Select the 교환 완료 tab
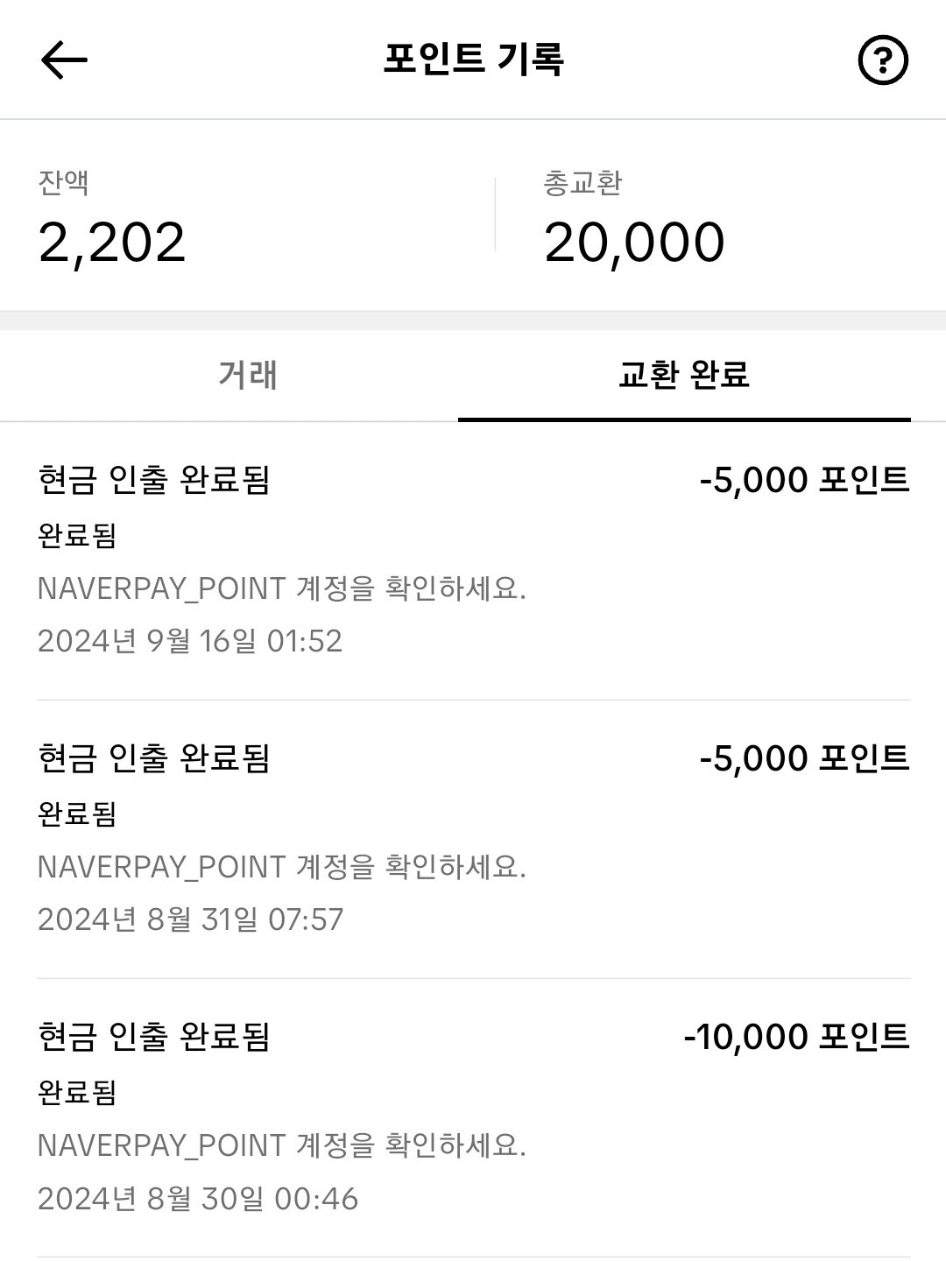Screen dimensions: 946x1261 pyautogui.click(x=683, y=375)
